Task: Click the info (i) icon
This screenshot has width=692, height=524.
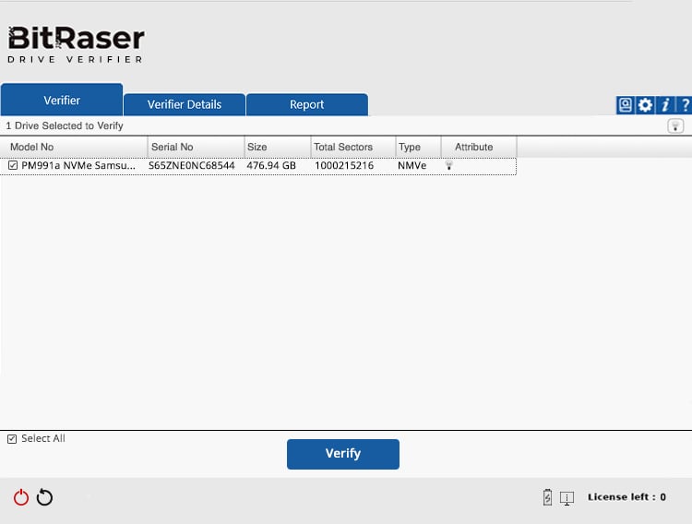Action: pos(665,105)
